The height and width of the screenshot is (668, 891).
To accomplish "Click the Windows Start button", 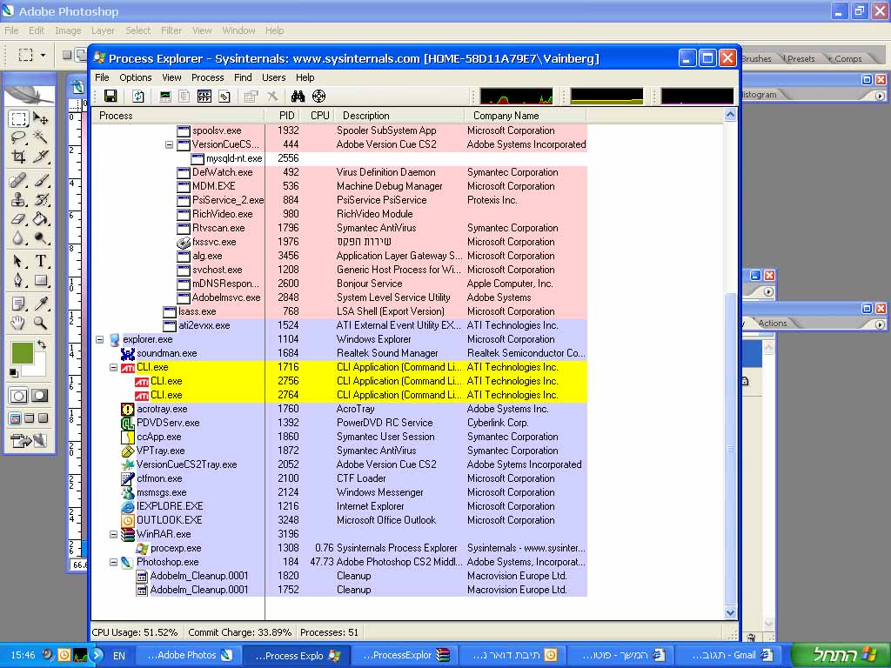I will pyautogui.click(x=841, y=655).
